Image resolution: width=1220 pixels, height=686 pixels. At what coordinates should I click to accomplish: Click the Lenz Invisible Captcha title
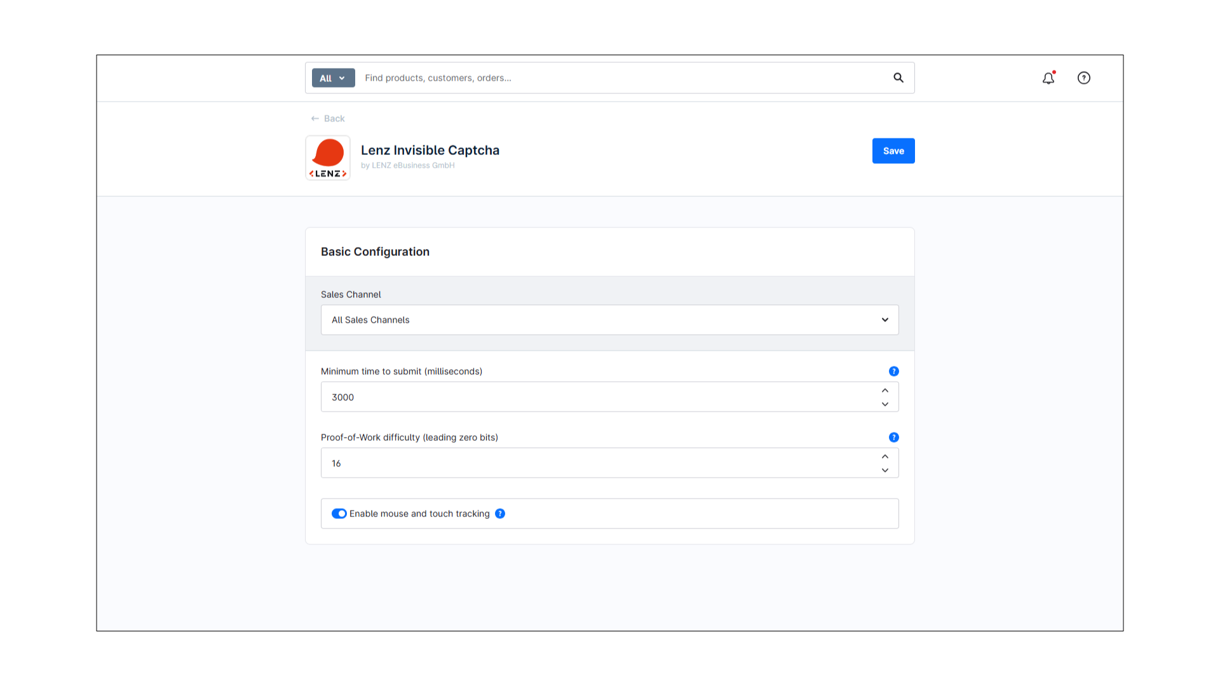click(430, 150)
